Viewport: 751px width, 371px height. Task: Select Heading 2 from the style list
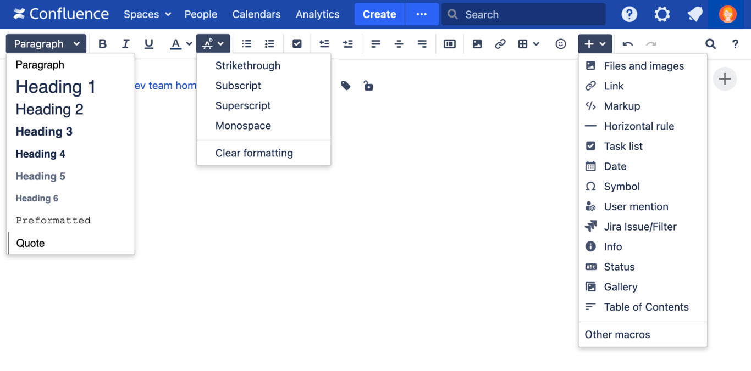(49, 109)
